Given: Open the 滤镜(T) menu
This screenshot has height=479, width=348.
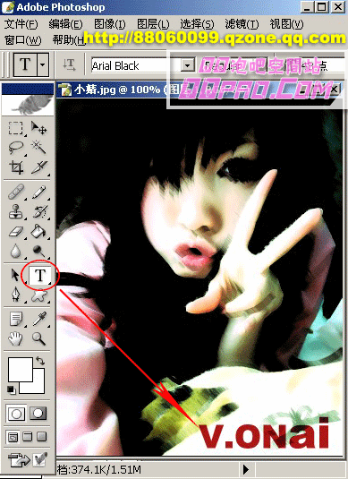Looking at the screenshot, I should pyautogui.click(x=242, y=24).
